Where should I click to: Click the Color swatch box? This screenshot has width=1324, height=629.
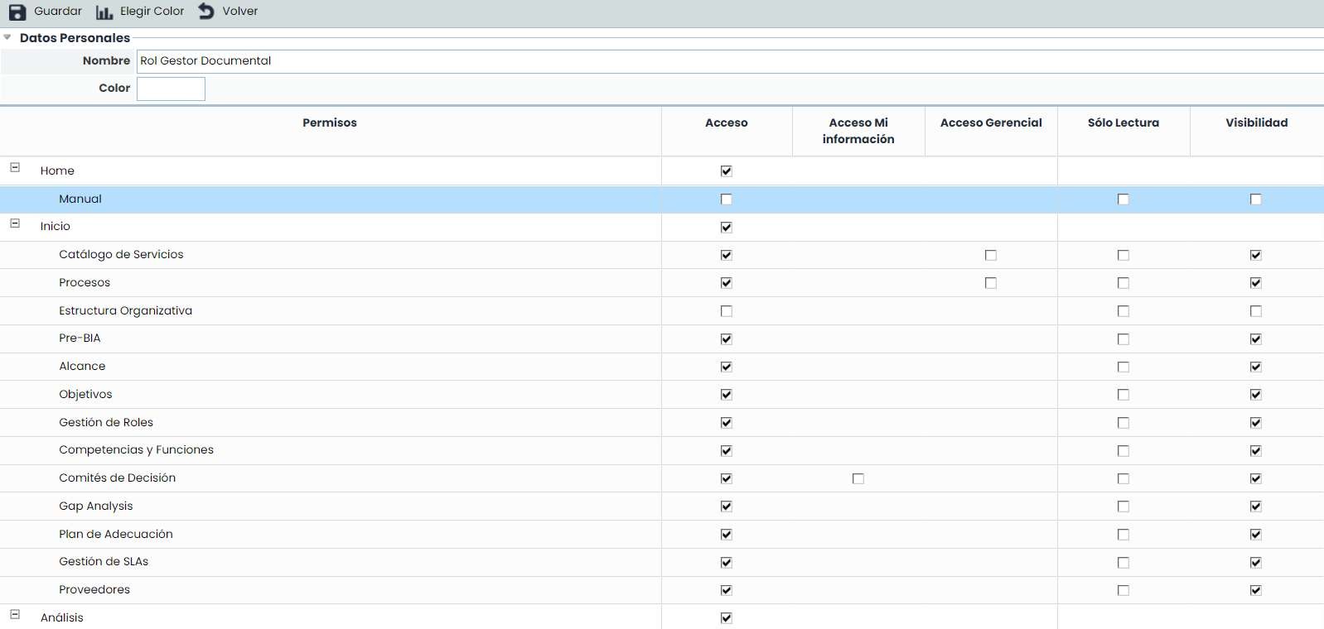pyautogui.click(x=171, y=89)
